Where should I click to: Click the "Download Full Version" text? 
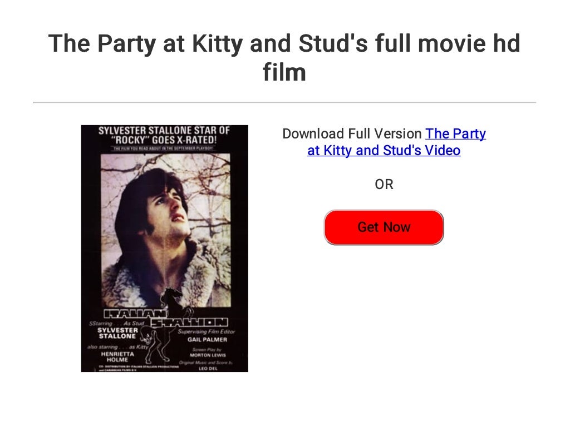click(352, 134)
